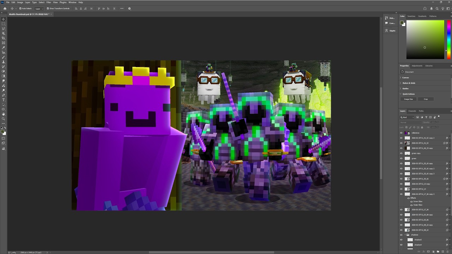Click align left edges icon in options bar
This screenshot has height=254, width=452.
coord(76,8)
